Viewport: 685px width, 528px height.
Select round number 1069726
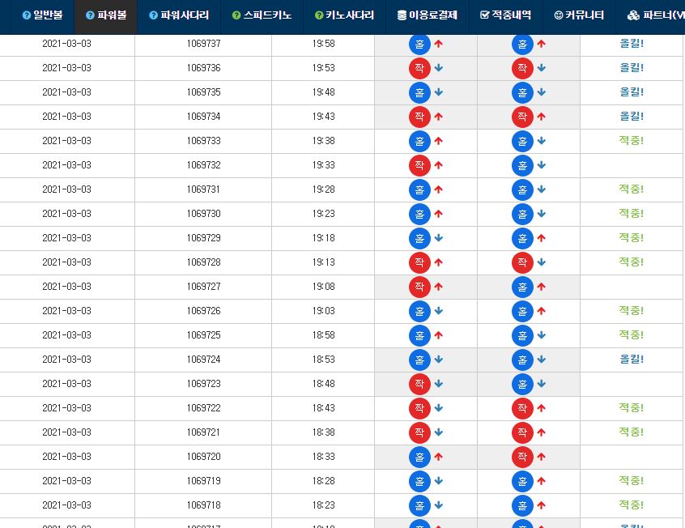point(203,311)
